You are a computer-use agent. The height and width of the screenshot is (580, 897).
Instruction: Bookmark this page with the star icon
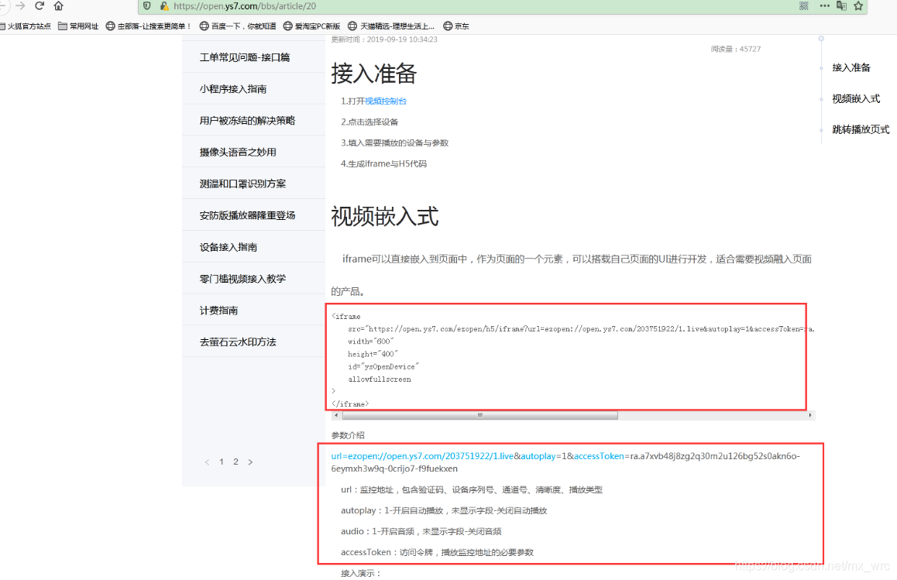[x=858, y=7]
